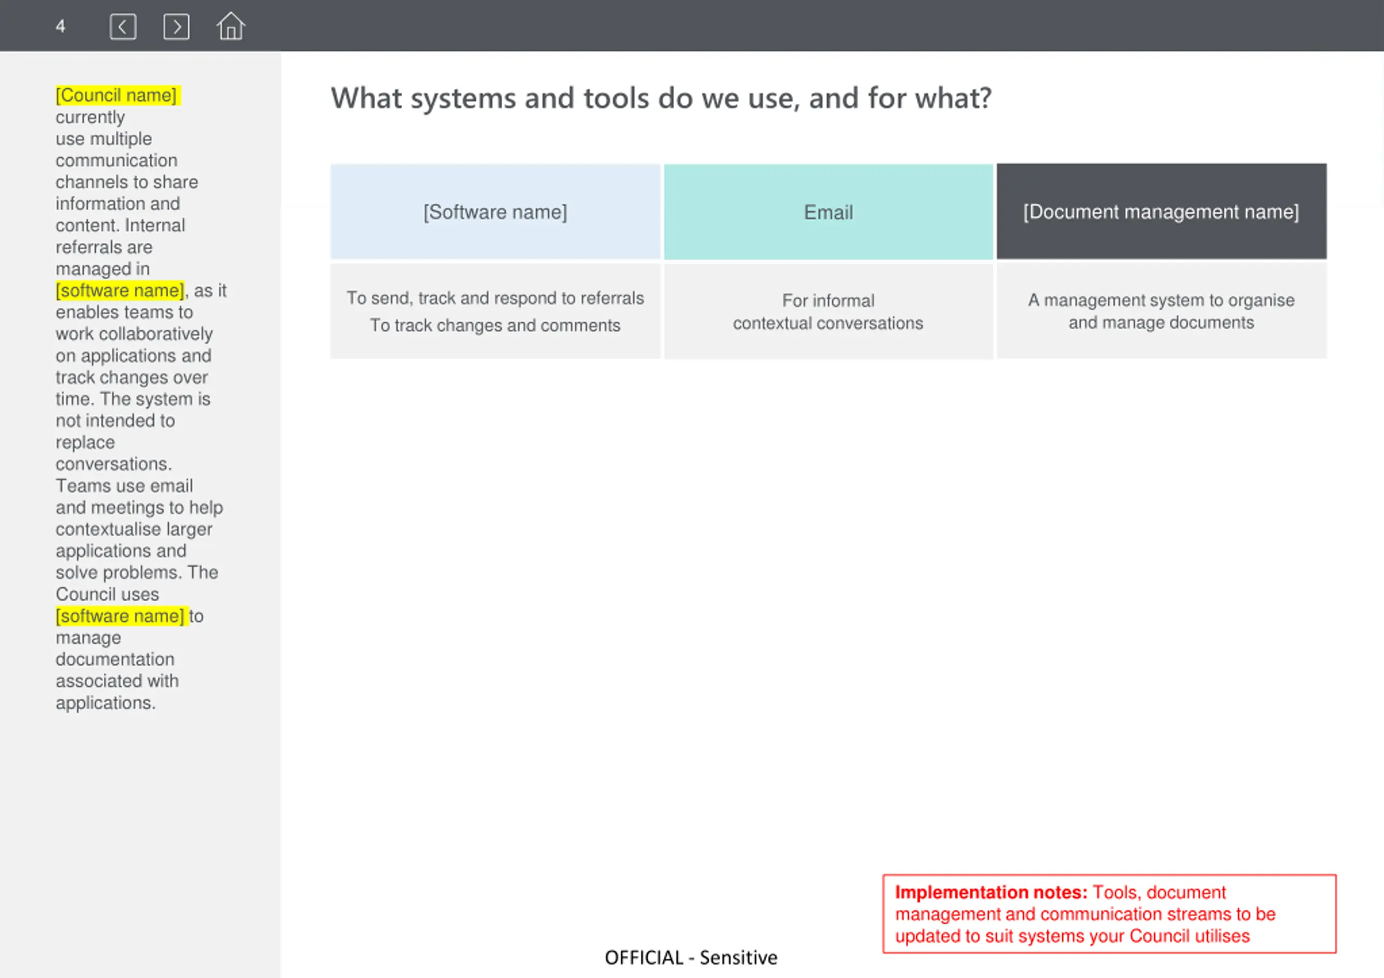Click 'A management system to organise' cell
Screen dimensions: 1384x978
click(x=1161, y=311)
